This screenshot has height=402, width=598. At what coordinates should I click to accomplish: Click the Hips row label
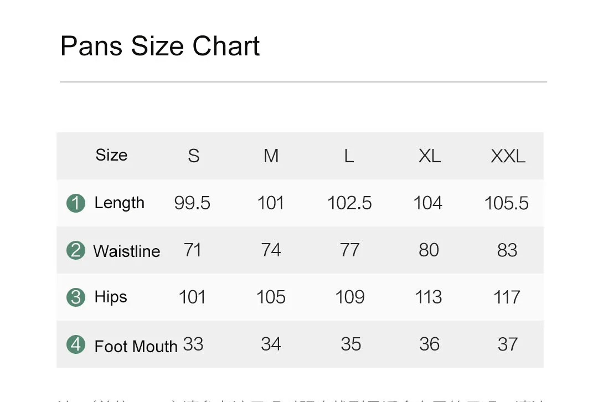point(111,297)
